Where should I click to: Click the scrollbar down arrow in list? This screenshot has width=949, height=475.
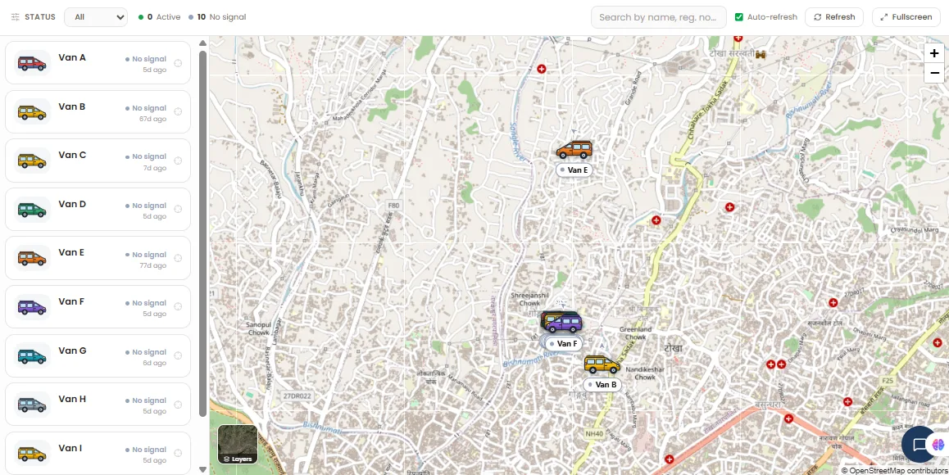pos(202,469)
